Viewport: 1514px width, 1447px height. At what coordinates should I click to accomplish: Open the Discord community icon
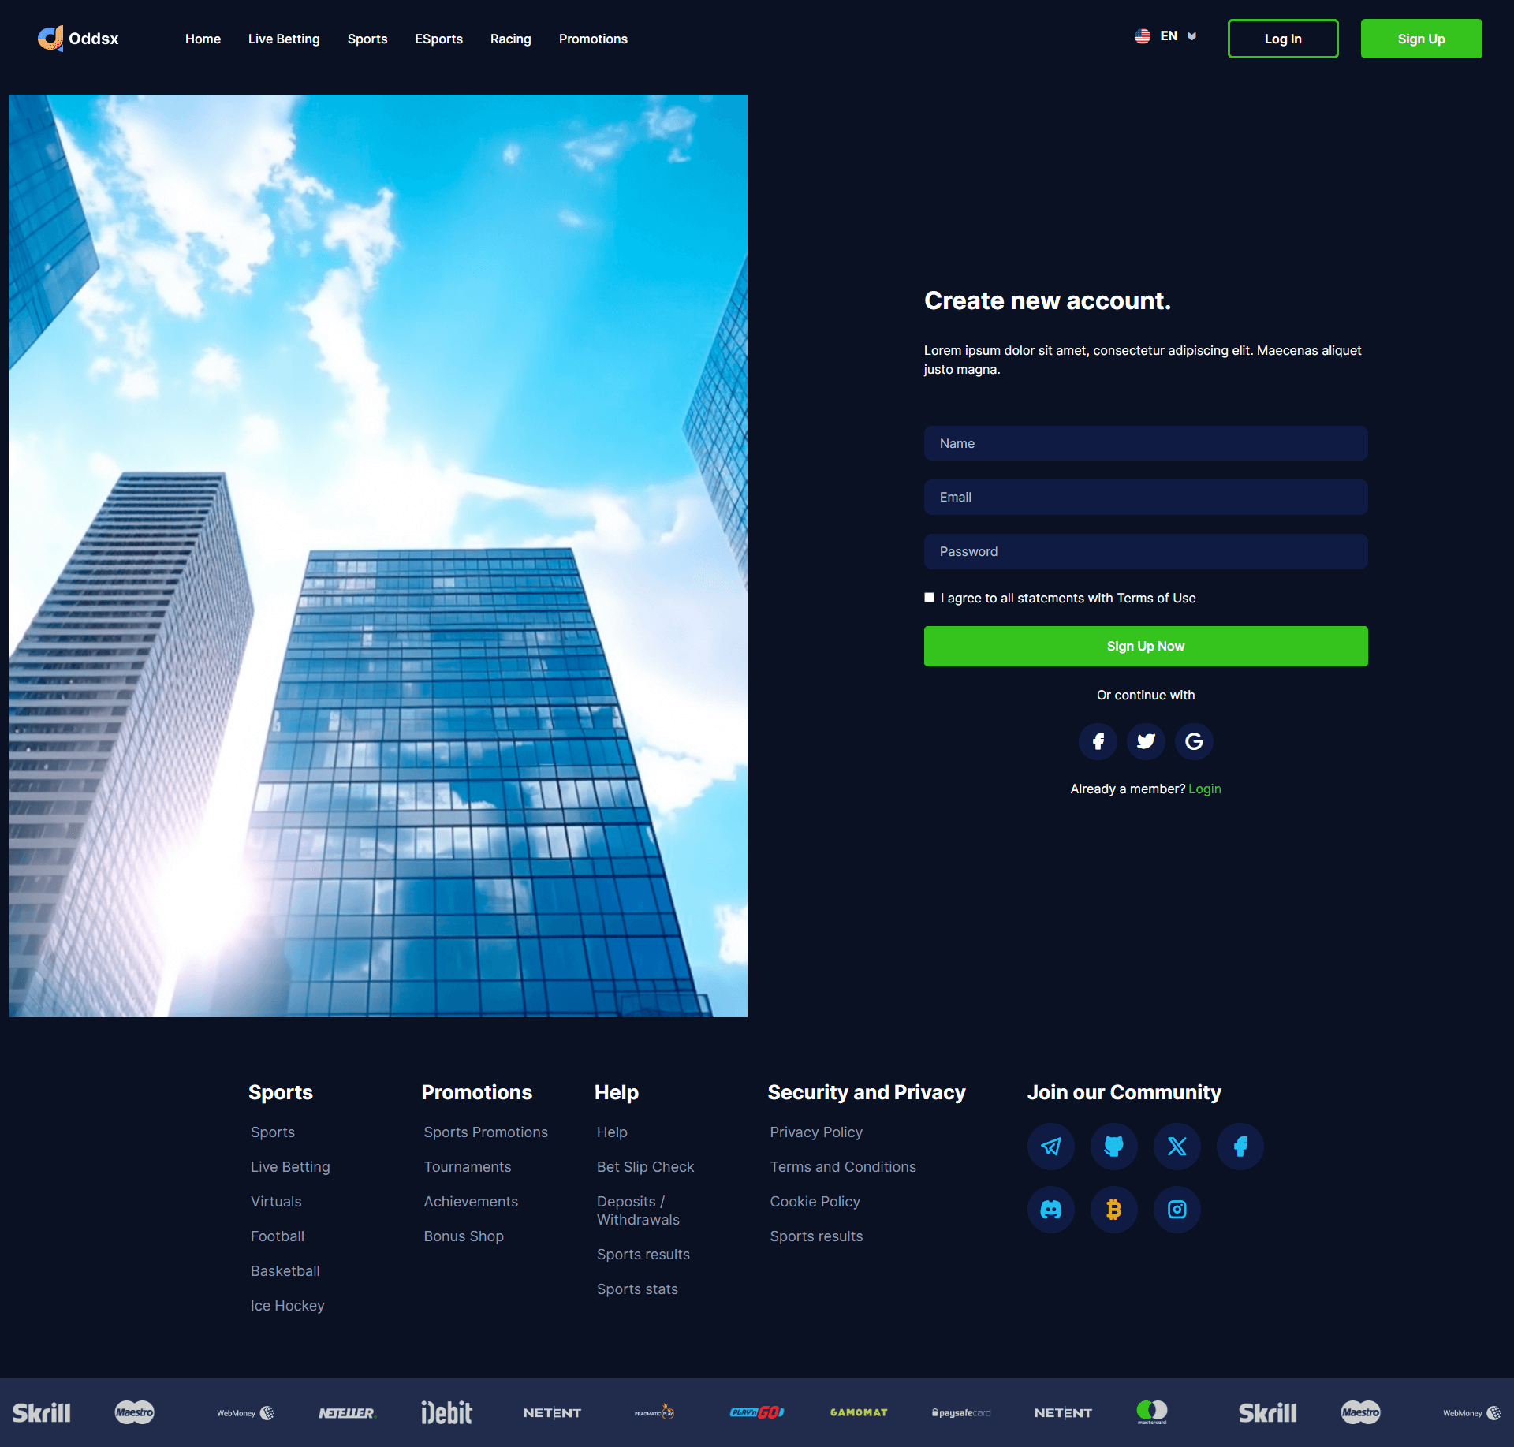pyautogui.click(x=1050, y=1209)
